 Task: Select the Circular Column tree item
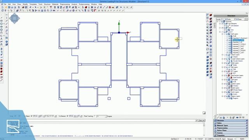tap(238, 61)
